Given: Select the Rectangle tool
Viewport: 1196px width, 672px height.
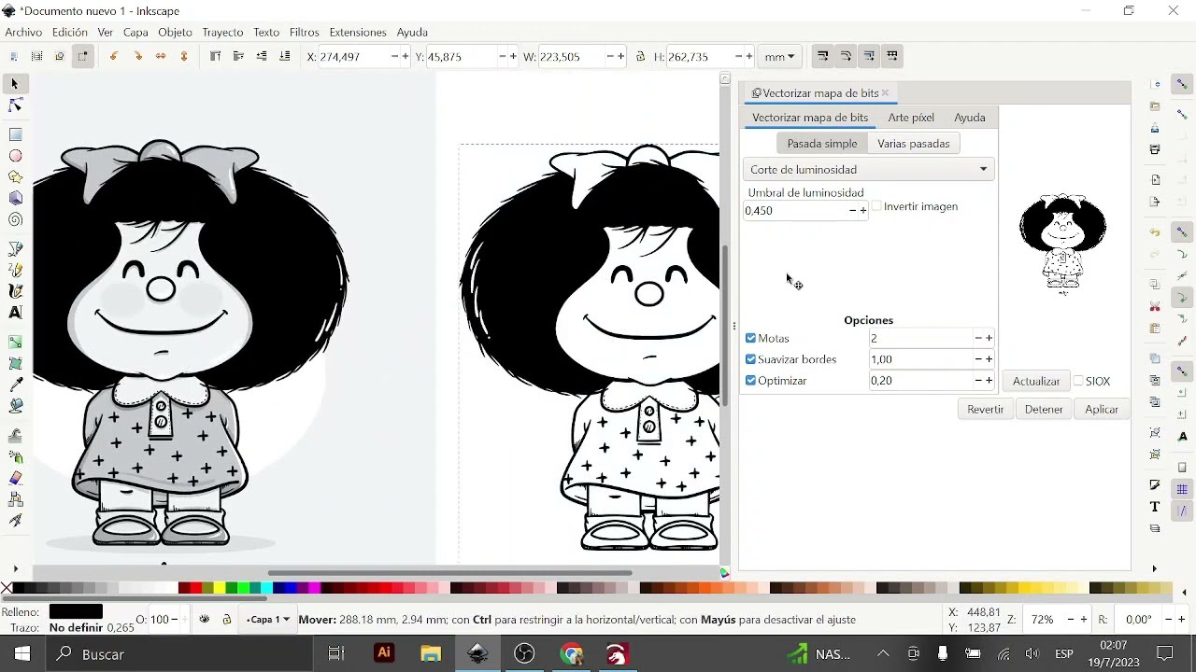Looking at the screenshot, I should (x=15, y=134).
